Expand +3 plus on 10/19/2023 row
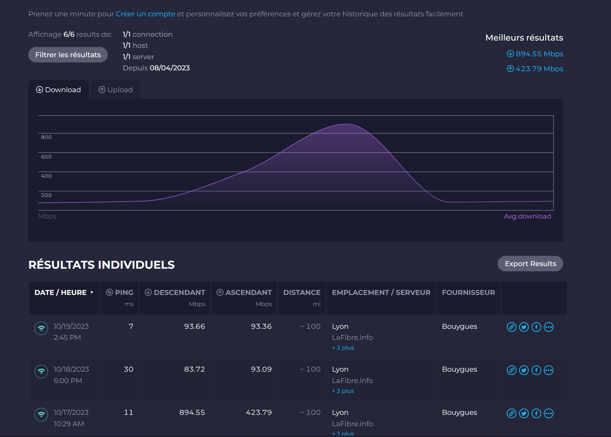Screen dimensions: 611x437 click(343, 348)
